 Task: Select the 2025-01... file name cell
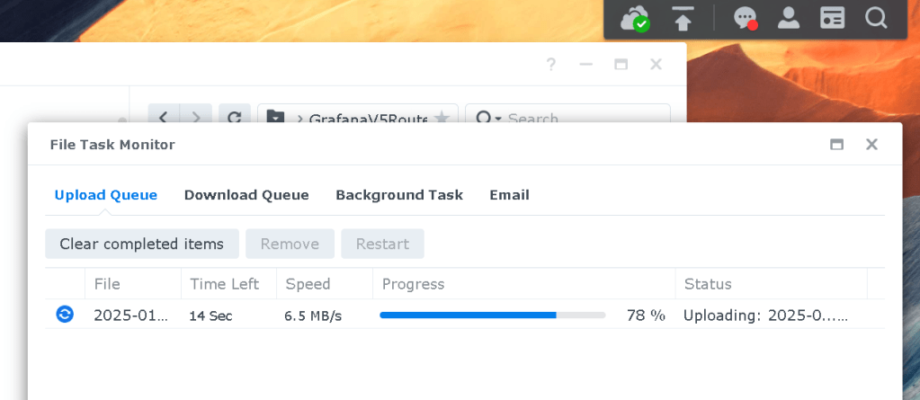pos(130,316)
